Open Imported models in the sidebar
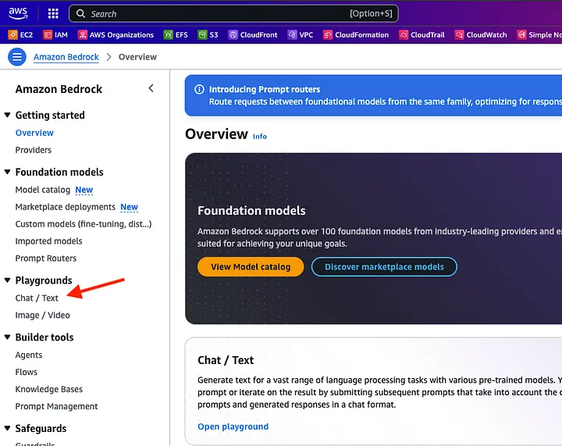The image size is (562, 446). click(48, 241)
